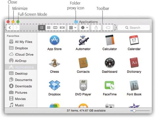The height and width of the screenshot is (118, 156).
Task: Select the Font Book app icon
Action: point(134,85)
